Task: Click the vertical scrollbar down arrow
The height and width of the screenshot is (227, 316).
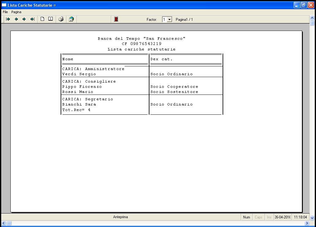Action: tap(312, 218)
